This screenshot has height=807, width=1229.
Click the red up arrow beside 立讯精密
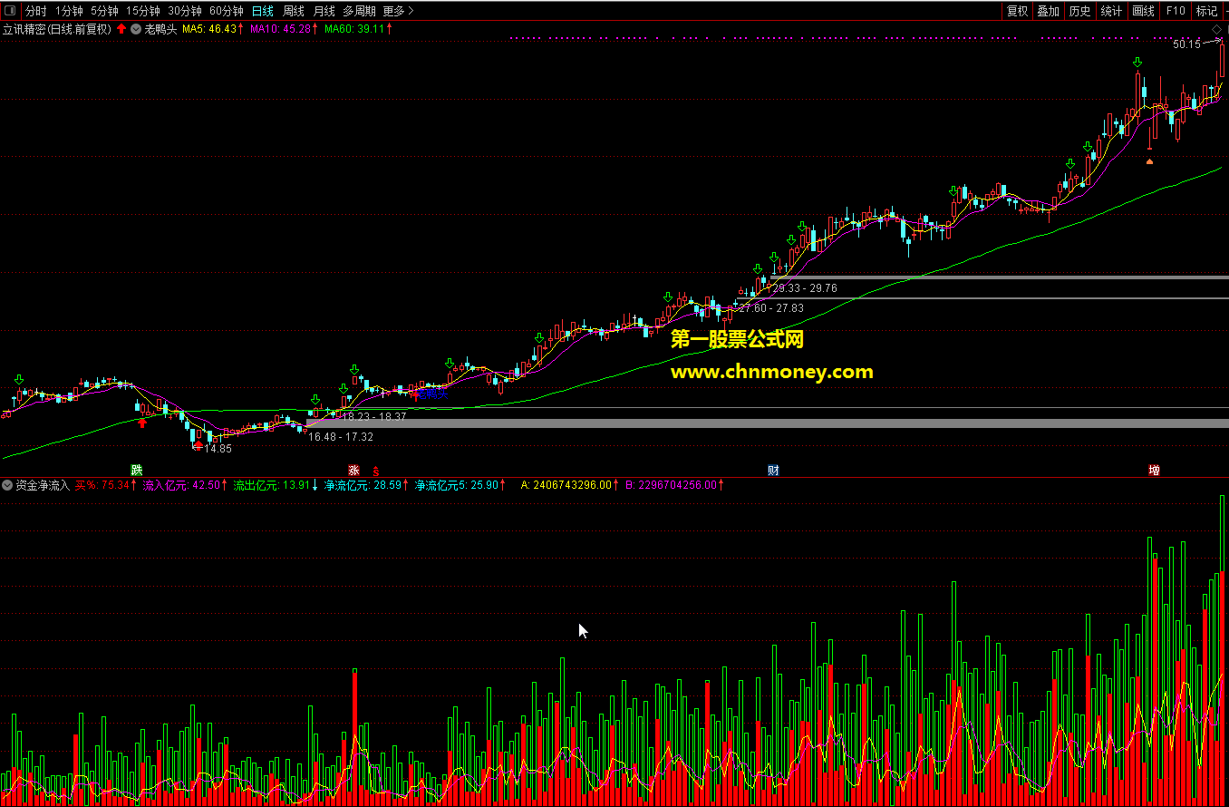(x=121, y=29)
